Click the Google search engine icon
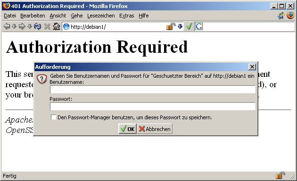Viewport: 297px width, 181px height. click(199, 26)
